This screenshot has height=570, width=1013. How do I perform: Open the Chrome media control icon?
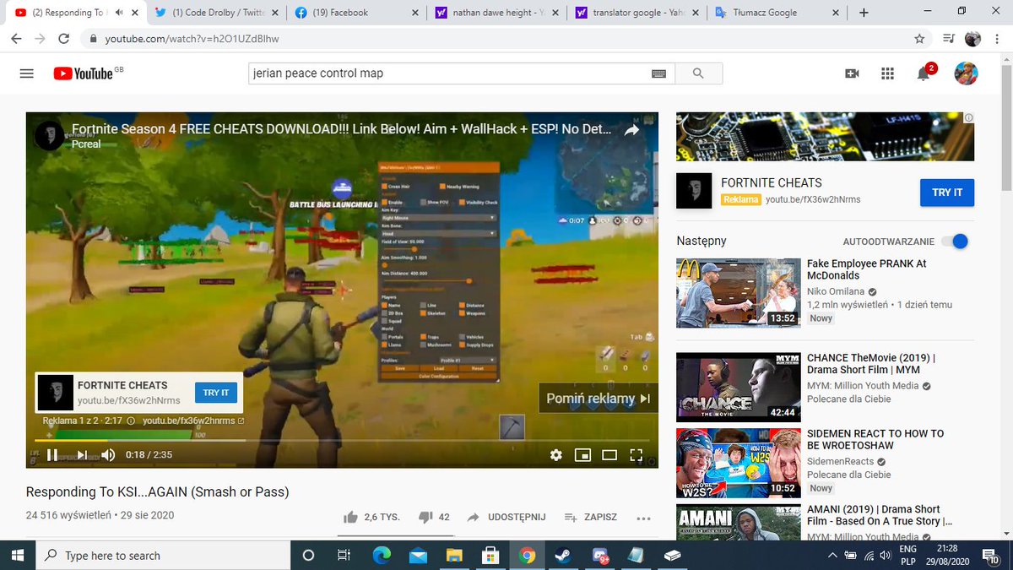pyautogui.click(x=949, y=39)
